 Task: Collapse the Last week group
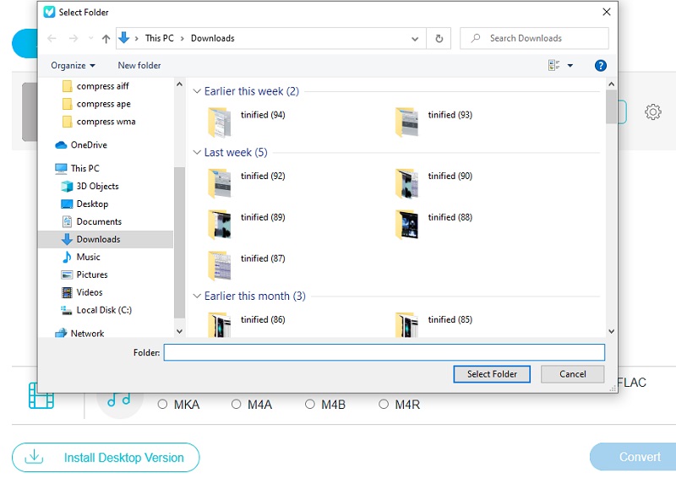(x=197, y=153)
